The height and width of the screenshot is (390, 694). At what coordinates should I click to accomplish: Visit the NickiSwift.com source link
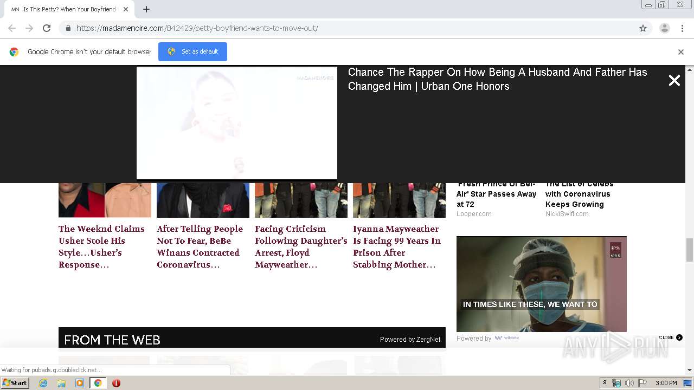(x=567, y=214)
